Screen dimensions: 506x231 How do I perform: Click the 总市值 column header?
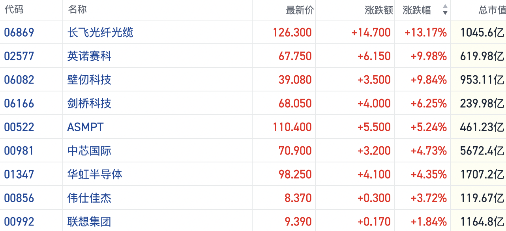coord(492,10)
